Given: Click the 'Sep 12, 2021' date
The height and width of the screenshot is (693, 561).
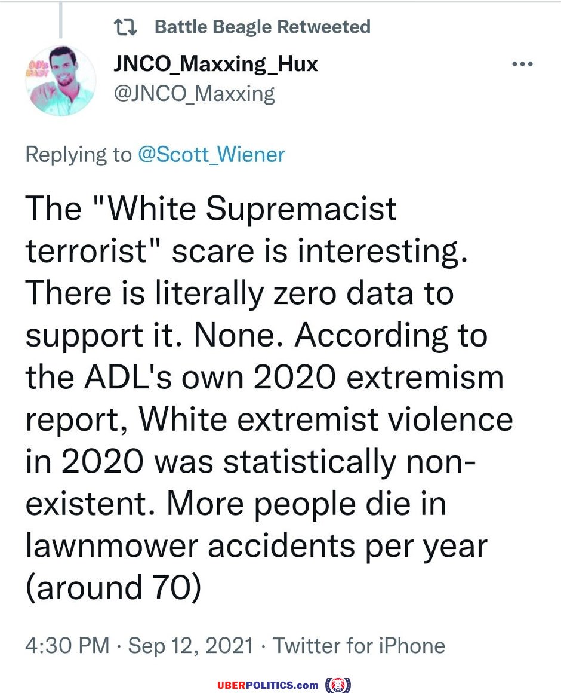Looking at the screenshot, I should click(x=190, y=646).
